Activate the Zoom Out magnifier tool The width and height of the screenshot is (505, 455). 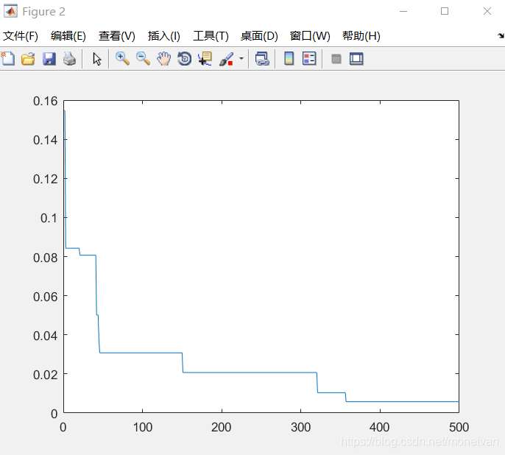coord(143,59)
